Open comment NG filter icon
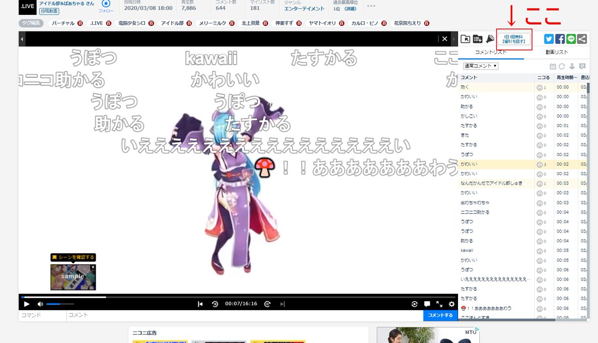Image resolution: width=598 pixels, height=343 pixels. (x=582, y=66)
